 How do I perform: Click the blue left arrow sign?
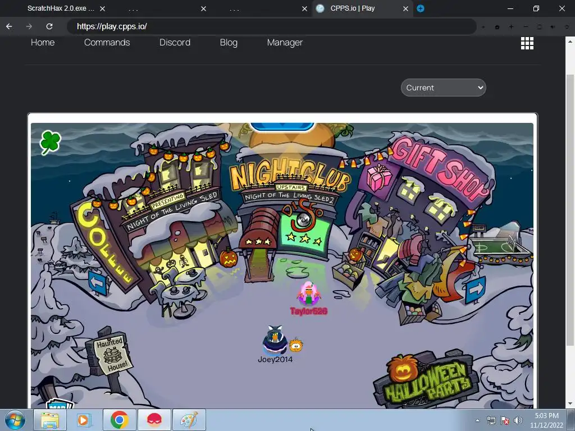pos(98,283)
